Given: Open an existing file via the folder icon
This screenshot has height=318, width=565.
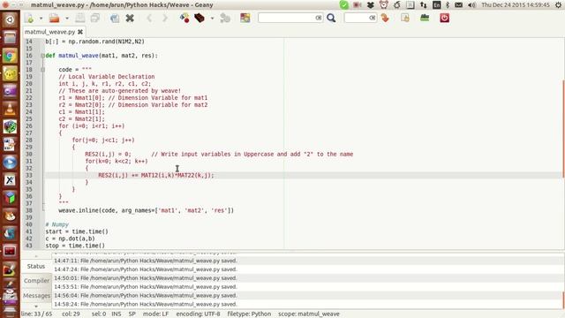Looking at the screenshot, I should click(55, 18).
